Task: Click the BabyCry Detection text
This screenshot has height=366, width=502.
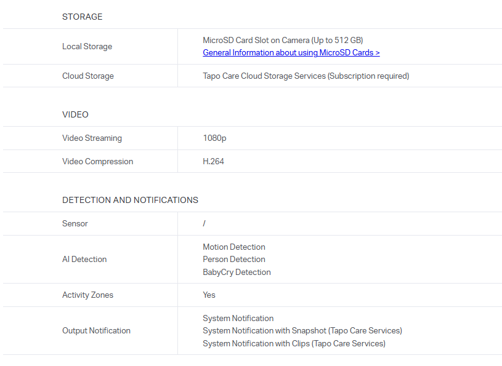Action: [237, 273]
